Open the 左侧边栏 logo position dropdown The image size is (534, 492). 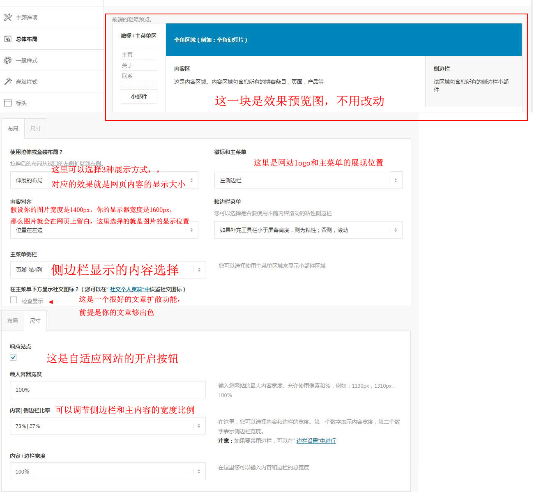[x=308, y=180]
